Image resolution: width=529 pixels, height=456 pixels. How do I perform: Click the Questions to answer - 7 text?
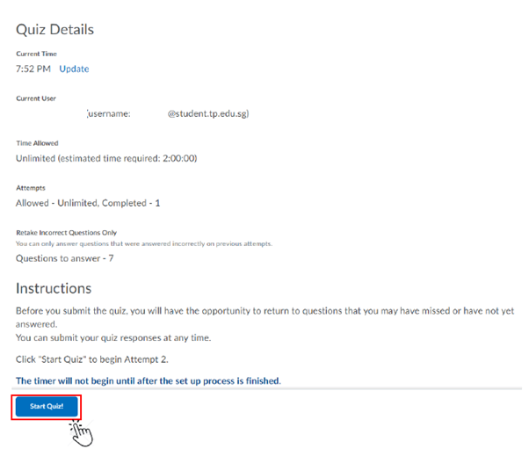pos(65,258)
